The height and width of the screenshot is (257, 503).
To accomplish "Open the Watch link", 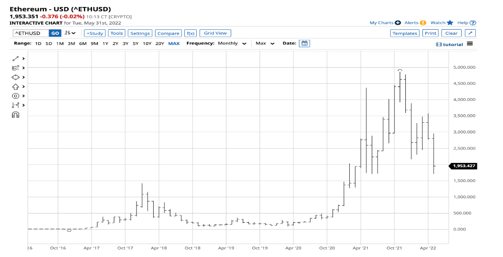I will (x=438, y=23).
